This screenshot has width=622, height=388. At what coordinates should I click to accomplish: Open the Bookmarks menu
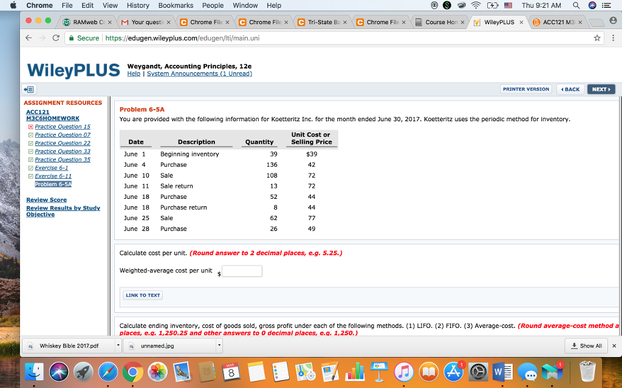pos(176,5)
